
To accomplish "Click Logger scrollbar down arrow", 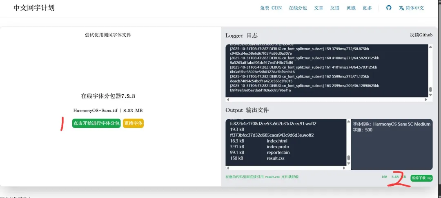I will coord(430,95).
